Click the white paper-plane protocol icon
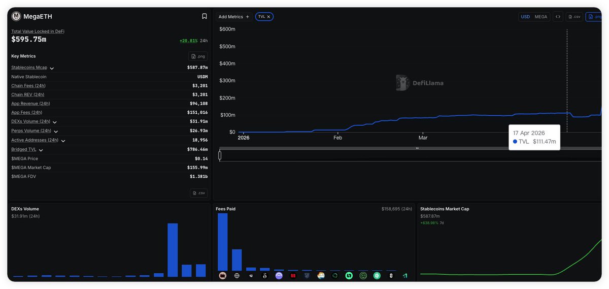Screen dimensions: 609x289 [251, 276]
